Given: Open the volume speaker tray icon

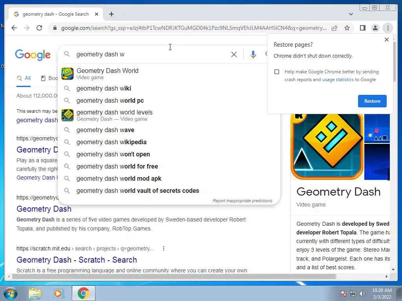Looking at the screenshot, I should [362, 294].
